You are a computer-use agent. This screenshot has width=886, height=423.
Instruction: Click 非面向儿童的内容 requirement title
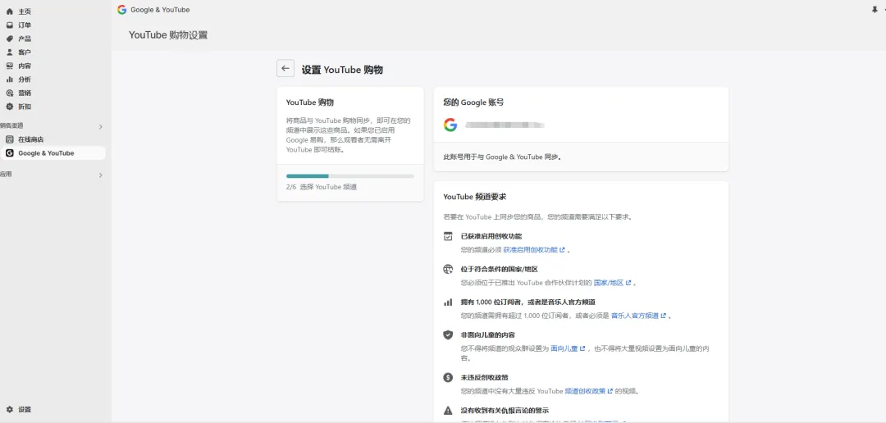point(487,335)
